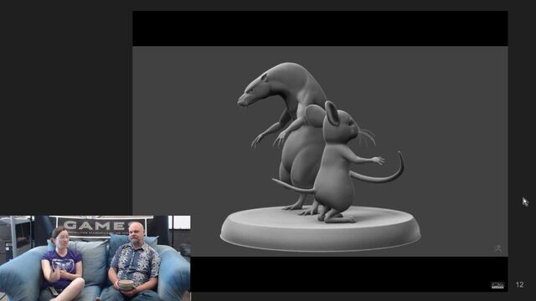
Task: Click the small mouse's large ear
Action: [332, 113]
